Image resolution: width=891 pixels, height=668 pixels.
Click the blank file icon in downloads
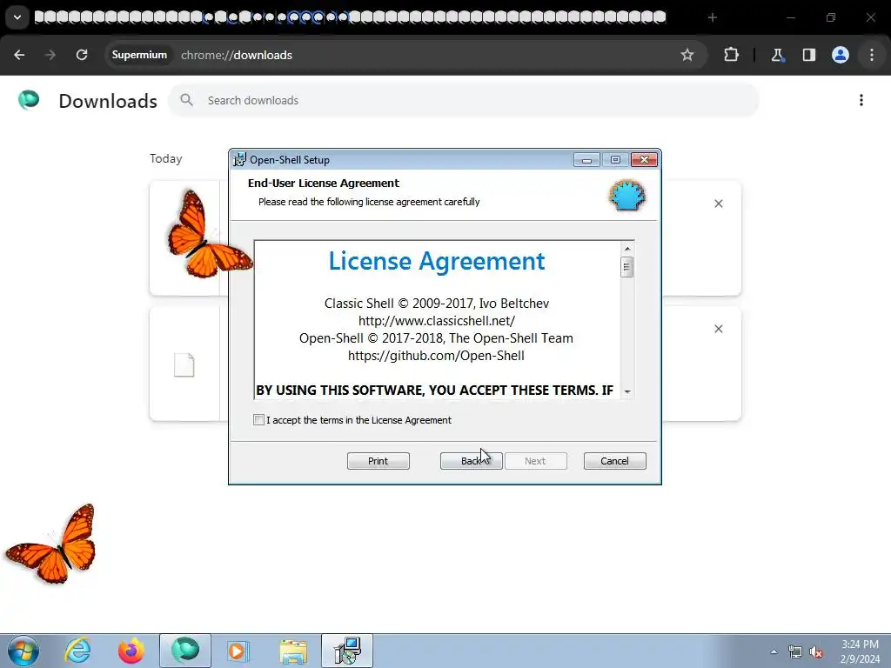(x=184, y=364)
